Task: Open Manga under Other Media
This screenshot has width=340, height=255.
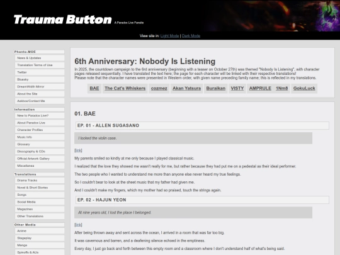Action: tap(40, 246)
